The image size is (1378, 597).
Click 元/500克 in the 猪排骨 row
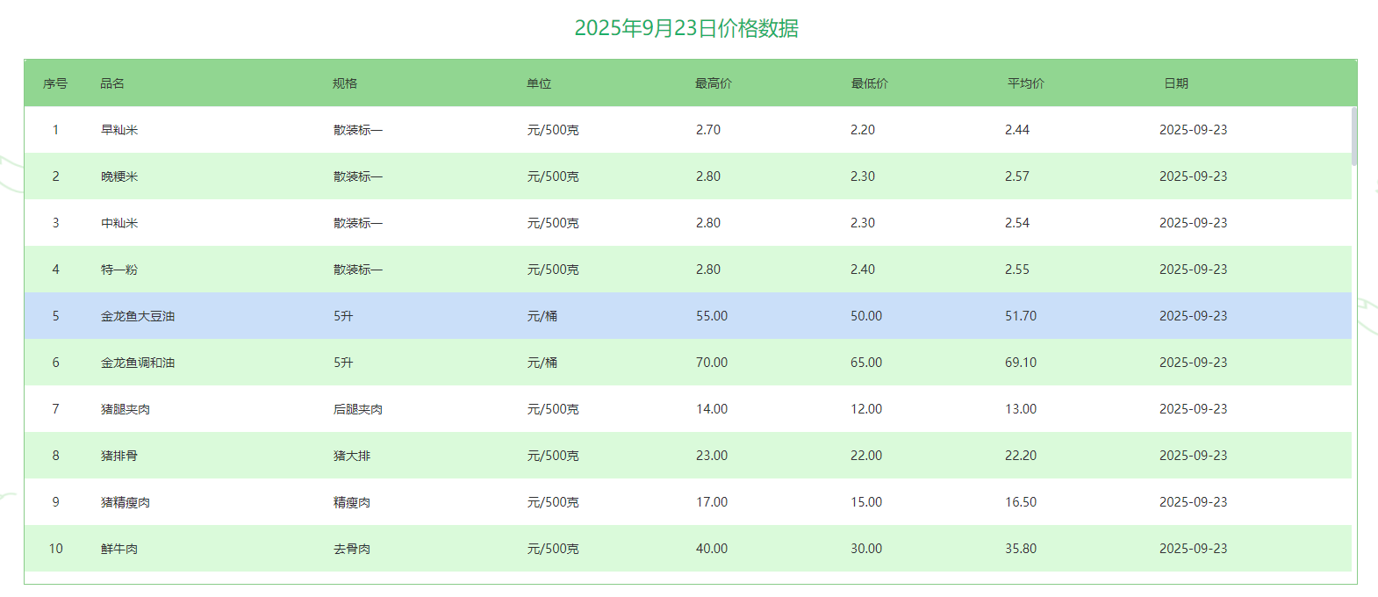click(553, 456)
